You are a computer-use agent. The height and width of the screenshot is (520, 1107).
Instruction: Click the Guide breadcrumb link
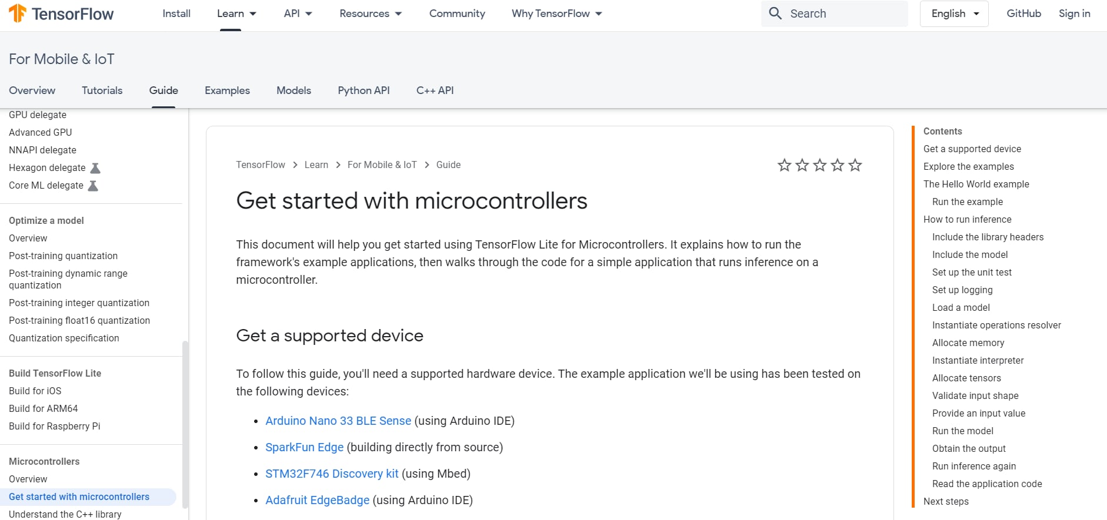click(x=448, y=165)
